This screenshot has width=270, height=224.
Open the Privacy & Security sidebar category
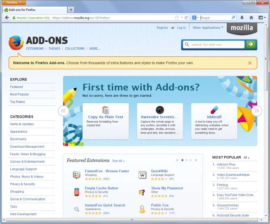coord(22,184)
